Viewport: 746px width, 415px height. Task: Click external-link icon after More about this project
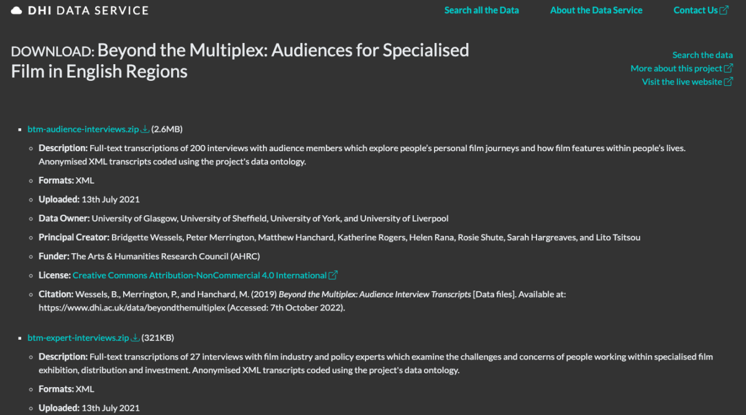click(x=729, y=68)
